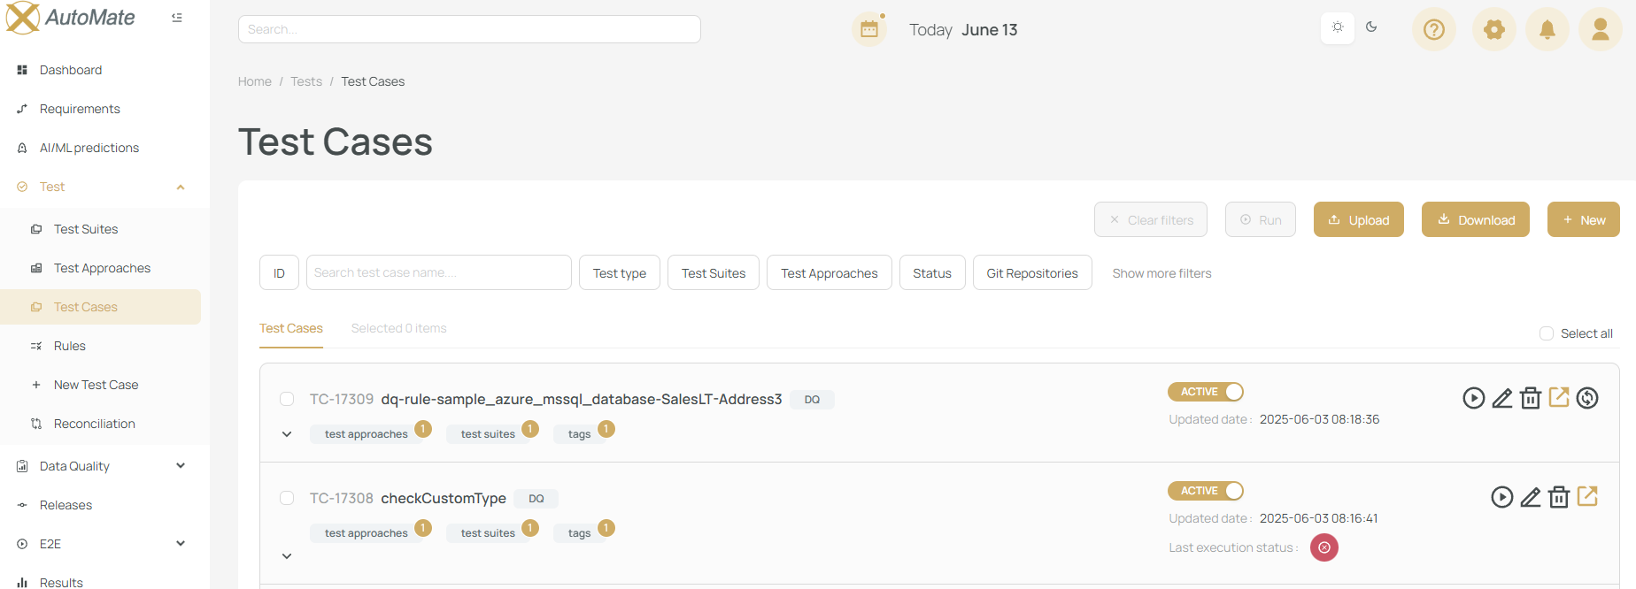Toggle the Select all checkbox
This screenshot has width=1636, height=589.
coord(1547,333)
